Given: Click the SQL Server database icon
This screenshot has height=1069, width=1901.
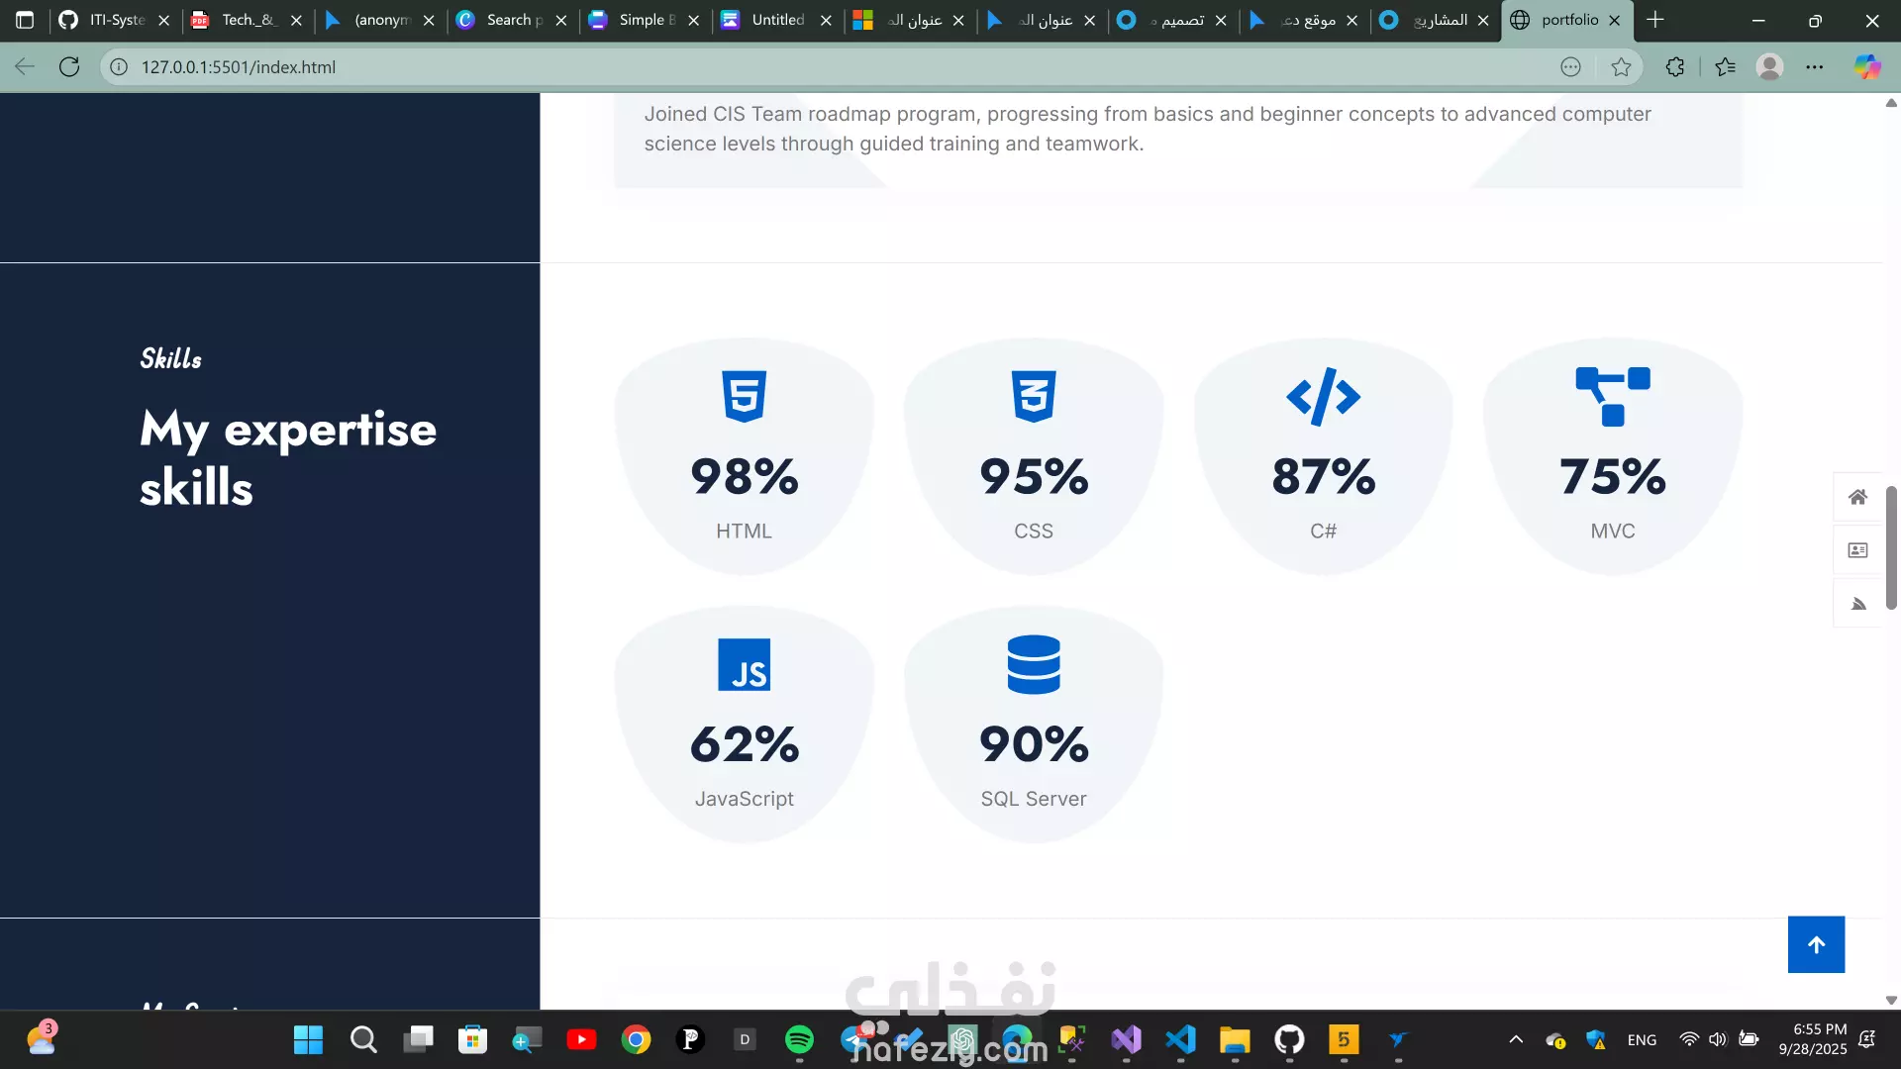Looking at the screenshot, I should click(x=1034, y=664).
